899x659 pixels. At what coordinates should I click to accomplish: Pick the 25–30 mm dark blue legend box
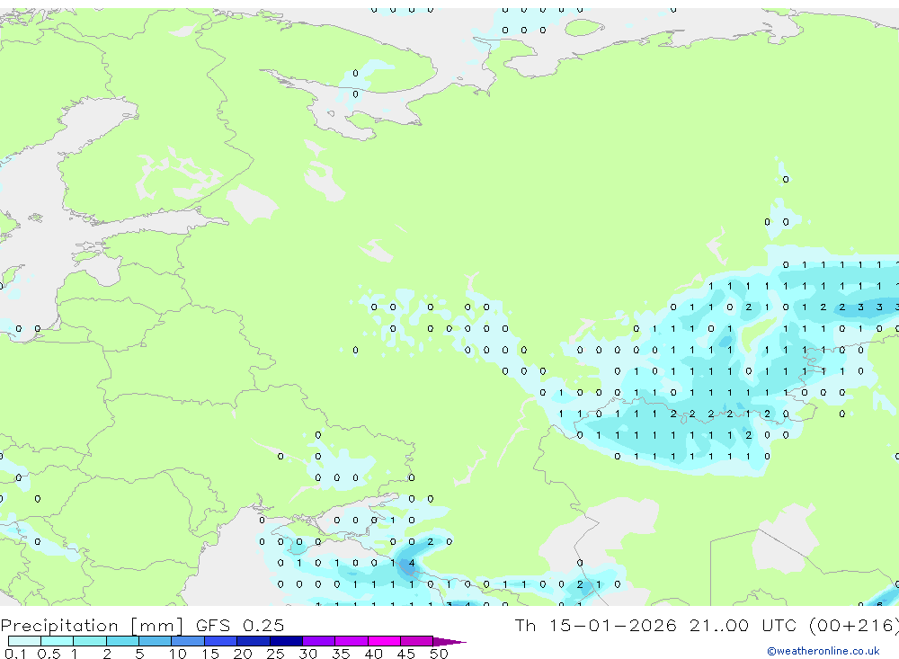[x=286, y=641]
